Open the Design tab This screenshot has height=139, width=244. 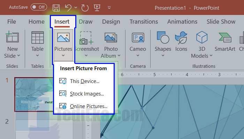(111, 22)
